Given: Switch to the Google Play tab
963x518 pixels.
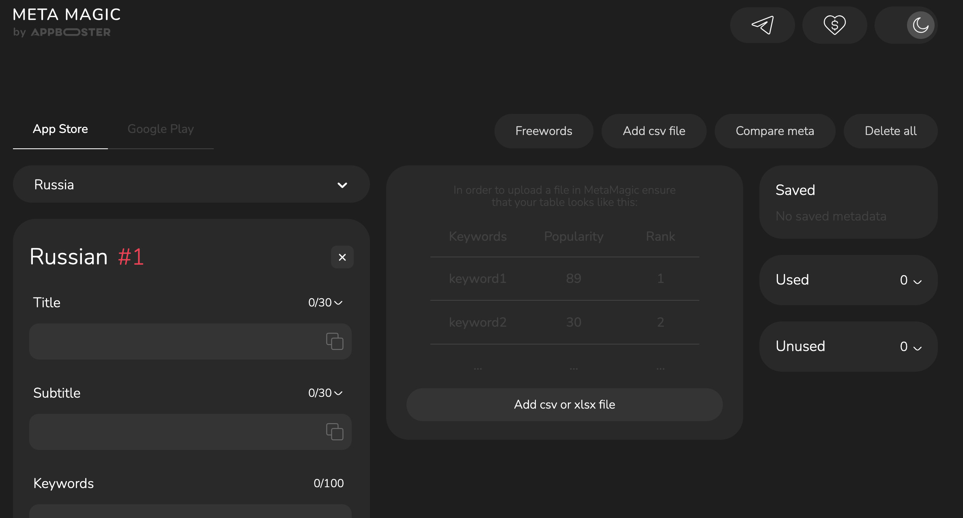Looking at the screenshot, I should click(161, 129).
